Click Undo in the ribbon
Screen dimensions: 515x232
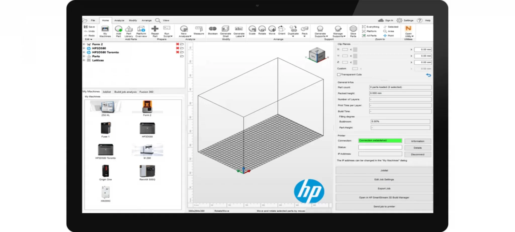pos(89,31)
